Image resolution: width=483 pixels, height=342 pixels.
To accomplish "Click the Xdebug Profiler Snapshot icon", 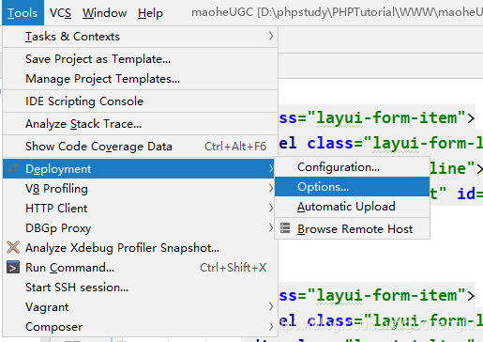I will [13, 247].
